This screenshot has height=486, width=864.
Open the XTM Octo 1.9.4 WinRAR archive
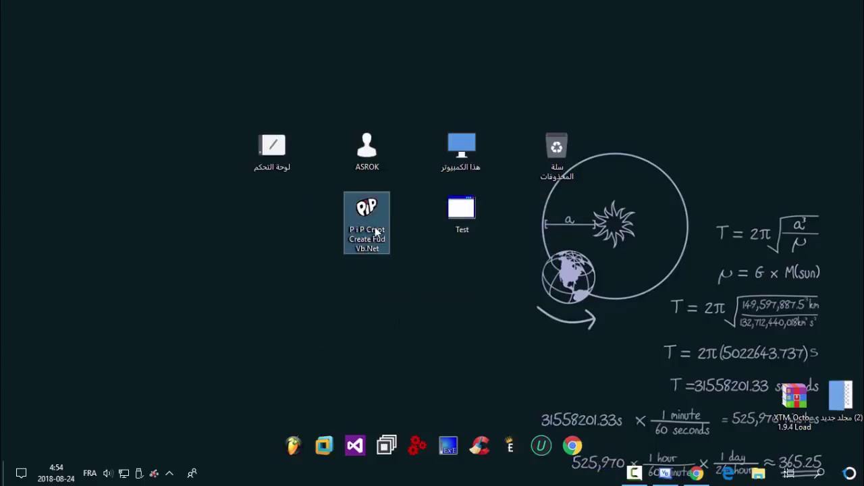[x=794, y=407]
